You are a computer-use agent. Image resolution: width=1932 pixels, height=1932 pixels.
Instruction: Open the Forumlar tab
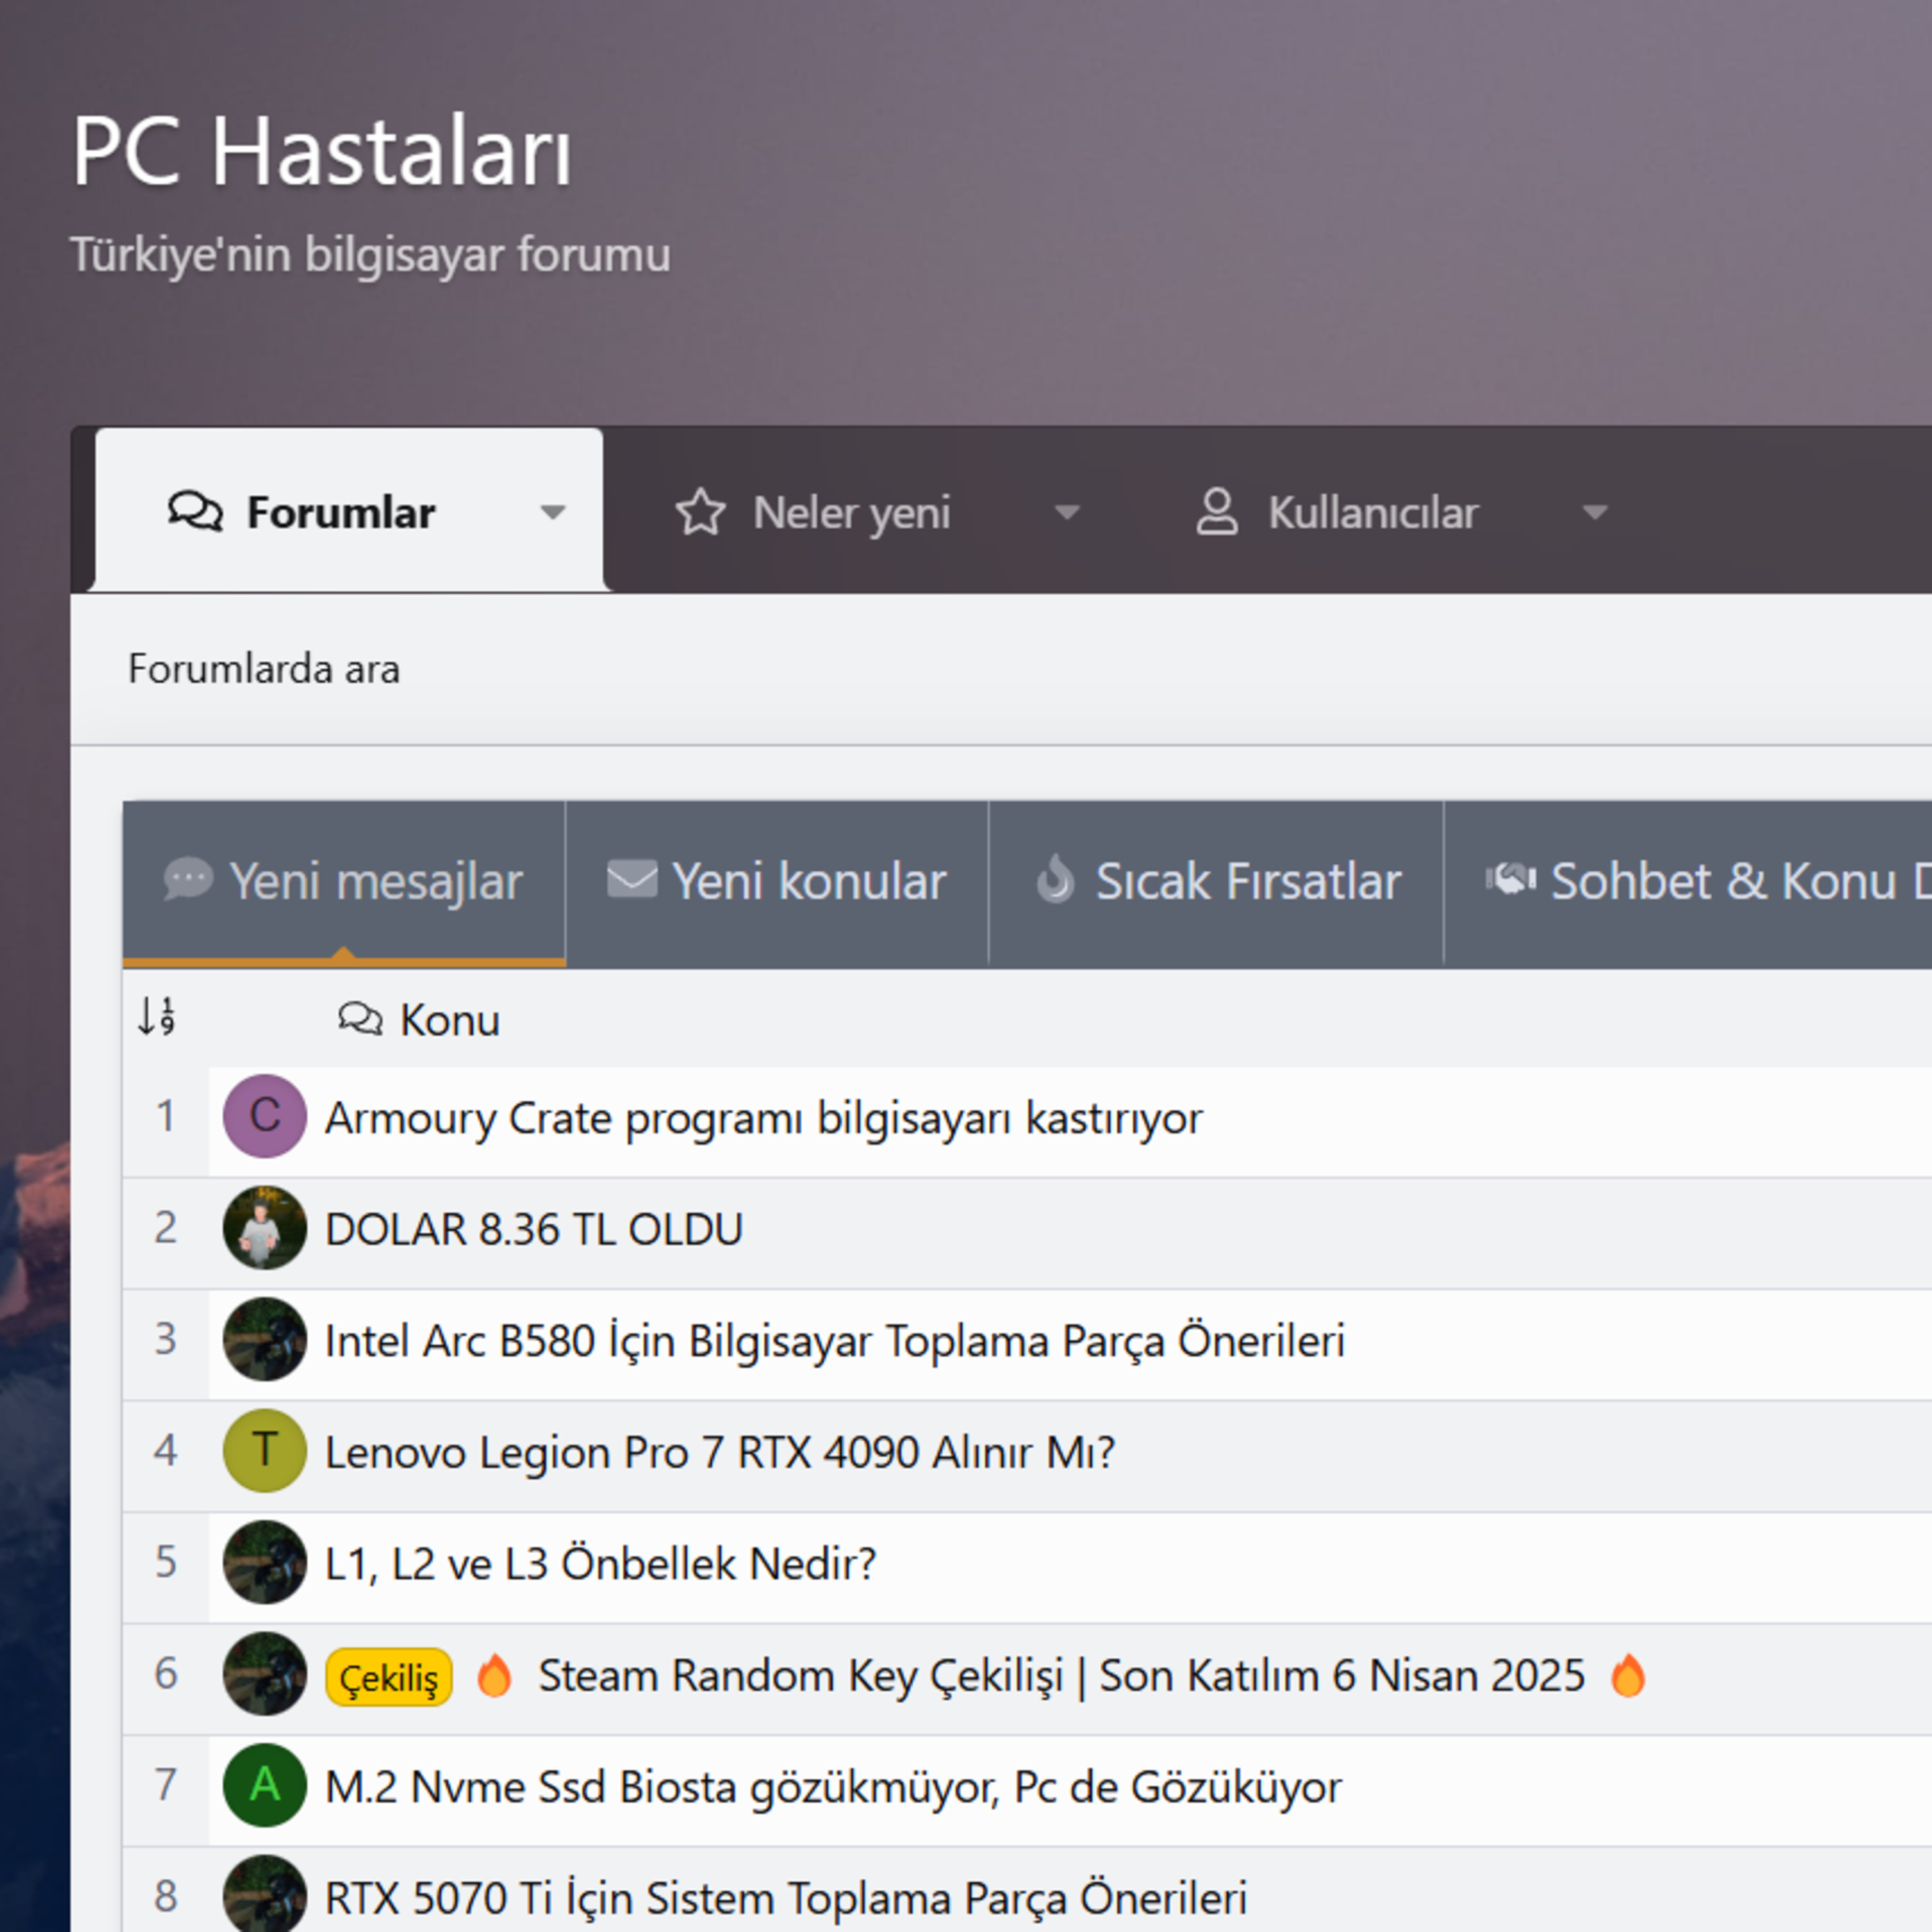(301, 512)
